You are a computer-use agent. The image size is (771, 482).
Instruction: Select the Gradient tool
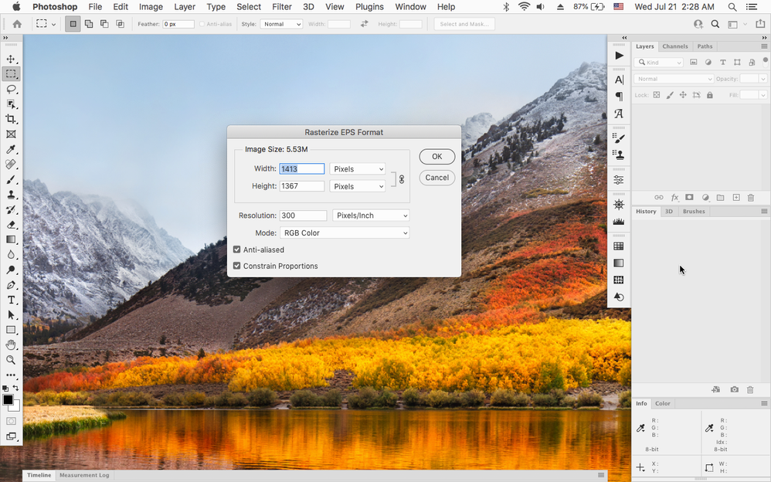pos(11,239)
